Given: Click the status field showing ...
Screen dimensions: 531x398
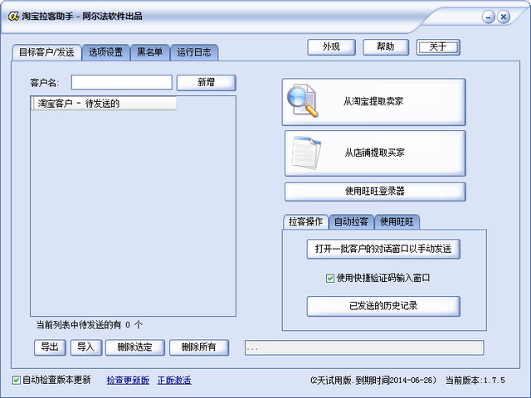Looking at the screenshot, I should point(364,348).
